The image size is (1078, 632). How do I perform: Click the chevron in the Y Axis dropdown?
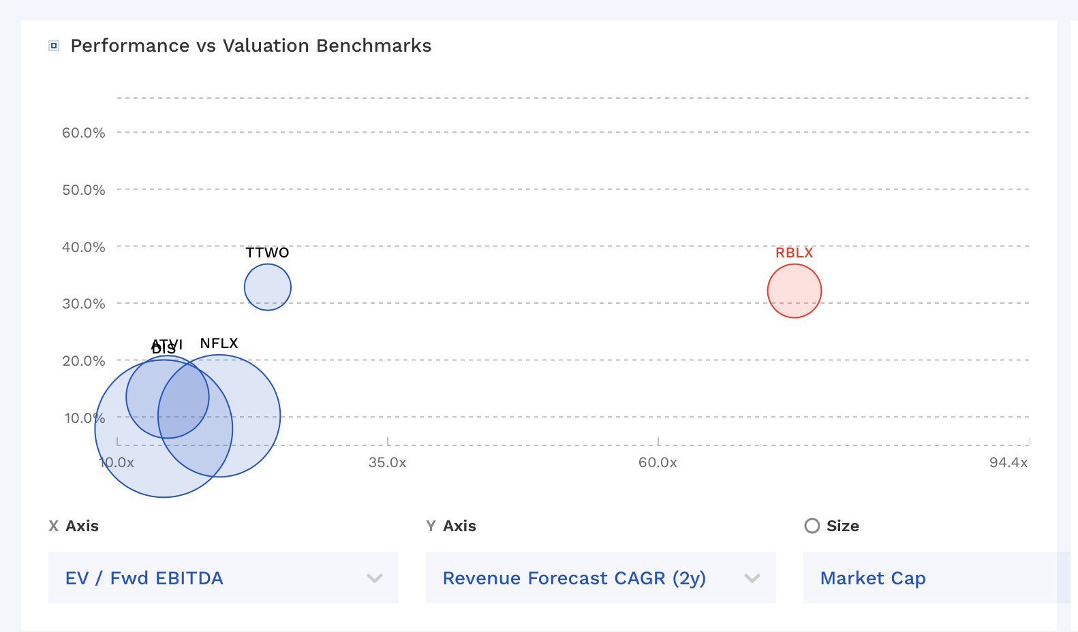(x=752, y=578)
